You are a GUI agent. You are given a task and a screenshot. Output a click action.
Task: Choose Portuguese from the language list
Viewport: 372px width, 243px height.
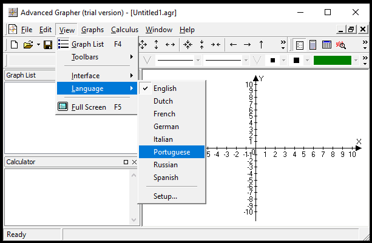[172, 152]
